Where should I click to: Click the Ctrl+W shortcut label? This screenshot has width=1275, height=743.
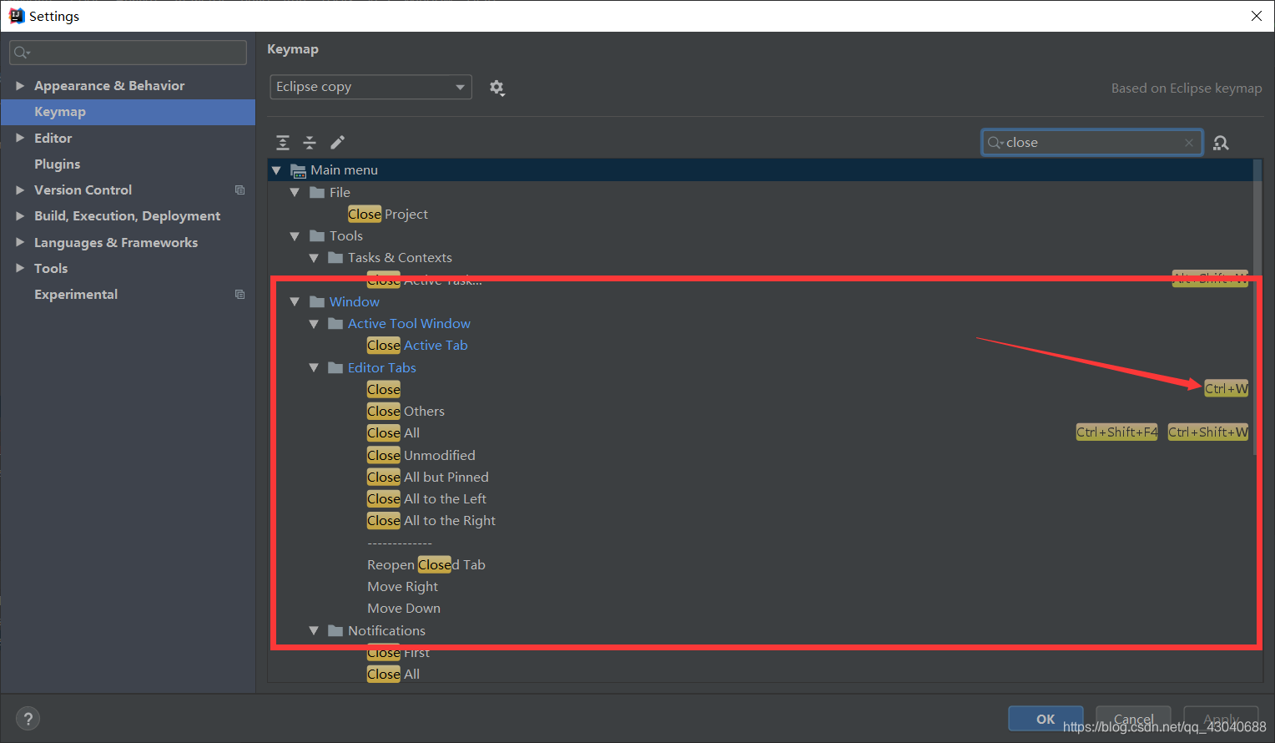[x=1227, y=389]
